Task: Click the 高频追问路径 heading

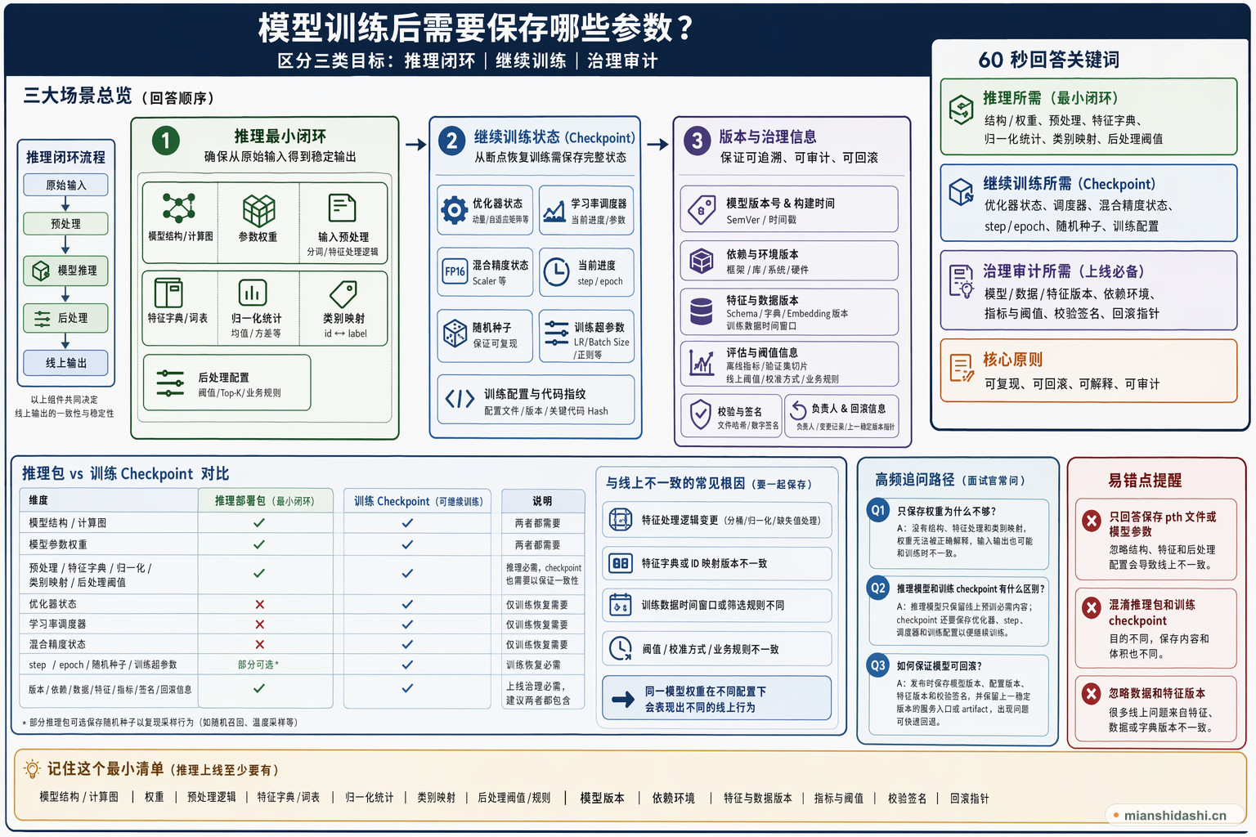Action: click(914, 480)
